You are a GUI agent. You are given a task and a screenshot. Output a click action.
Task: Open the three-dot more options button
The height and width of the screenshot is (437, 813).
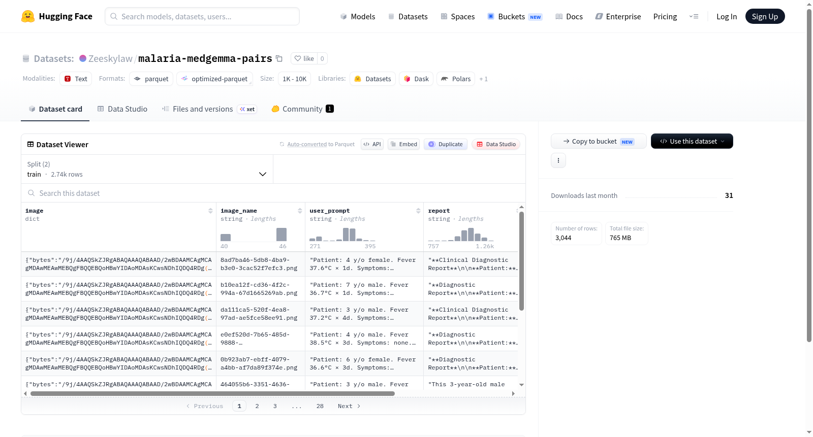point(558,160)
